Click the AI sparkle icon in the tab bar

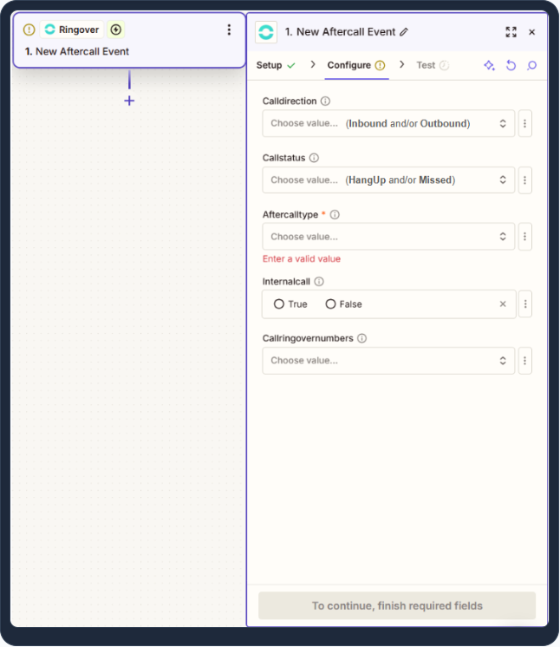pyautogui.click(x=489, y=65)
